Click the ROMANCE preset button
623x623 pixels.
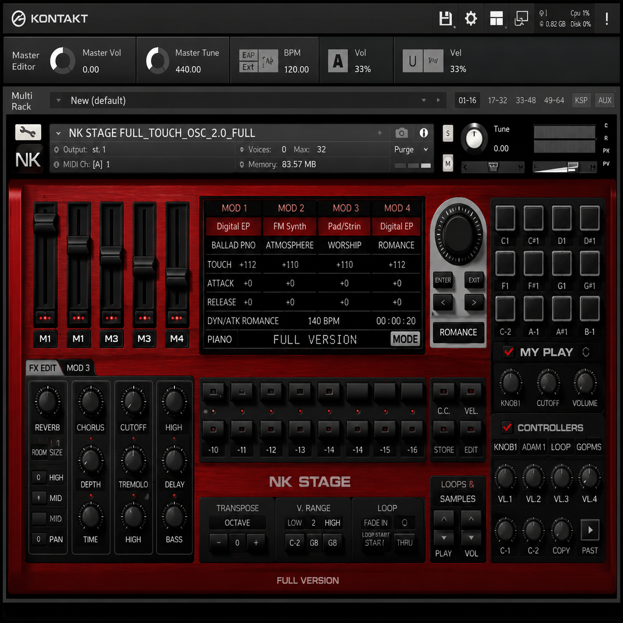[458, 332]
